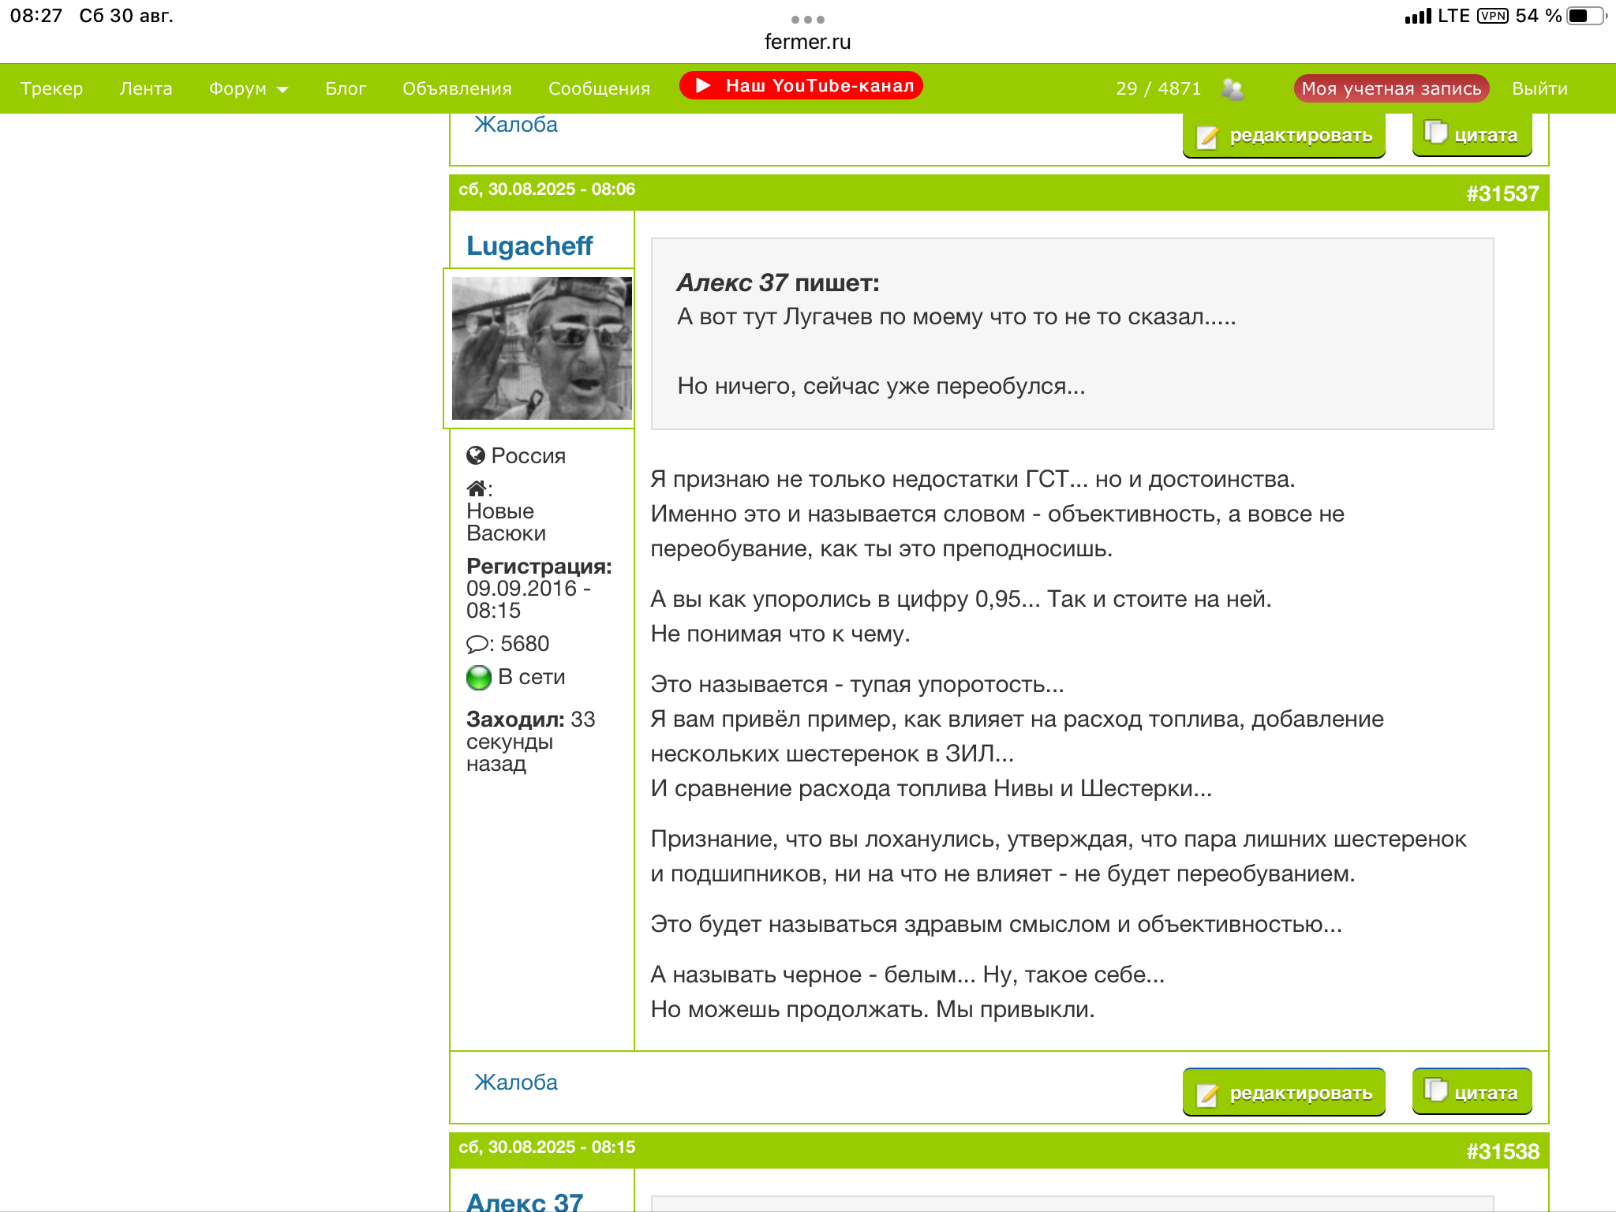The width and height of the screenshot is (1616, 1212).
Task: Click the pencil icon on bottom редактировать button
Action: point(1207,1094)
